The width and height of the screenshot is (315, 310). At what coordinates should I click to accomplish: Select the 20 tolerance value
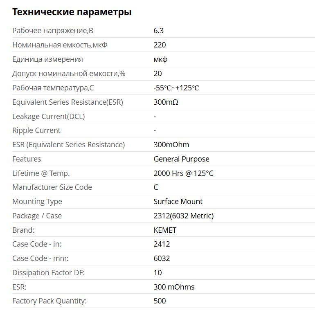[x=157, y=74]
